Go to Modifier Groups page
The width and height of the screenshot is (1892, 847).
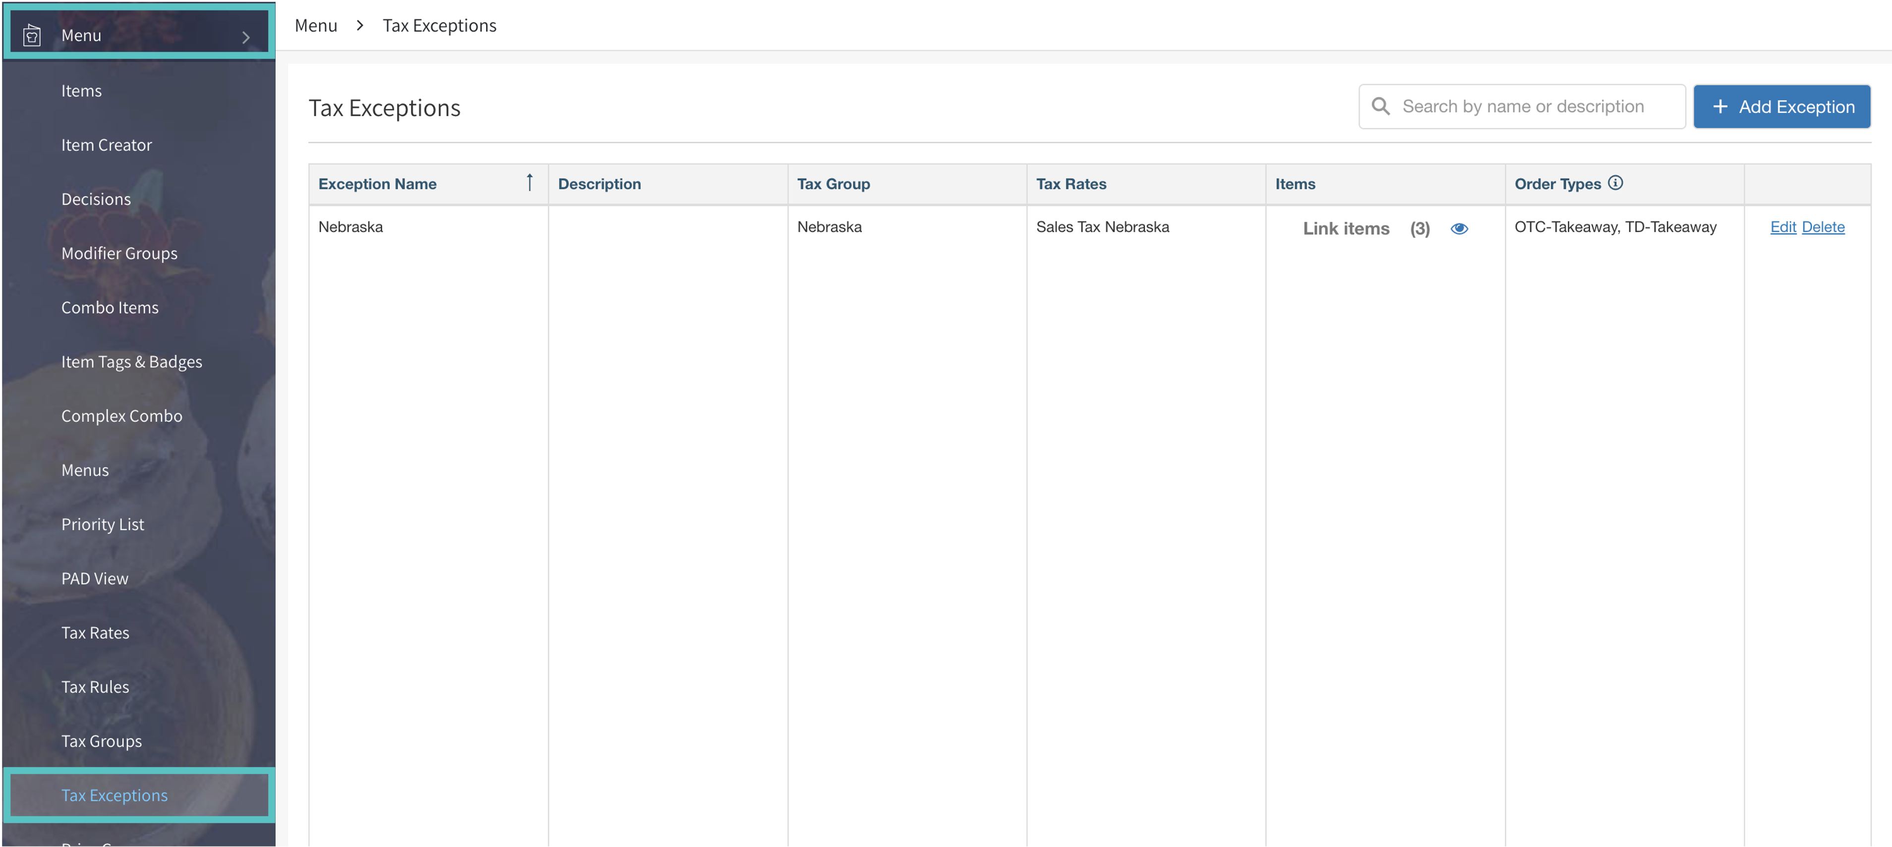[x=119, y=253]
